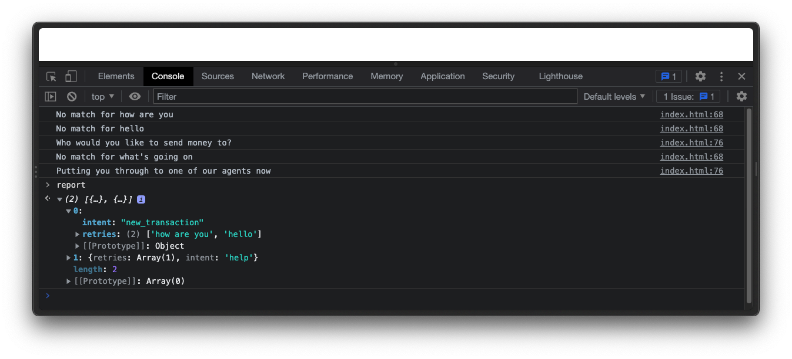Image resolution: width=792 pixels, height=359 pixels.
Task: Click the console prompt input line
Action: point(392,296)
